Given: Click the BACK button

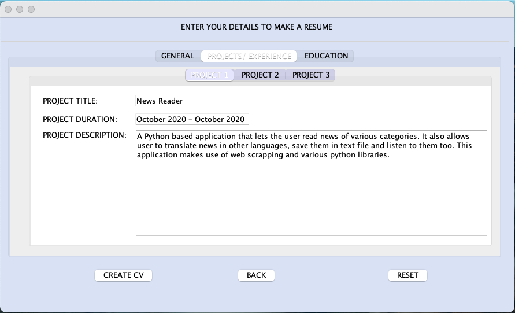Looking at the screenshot, I should pos(256,275).
